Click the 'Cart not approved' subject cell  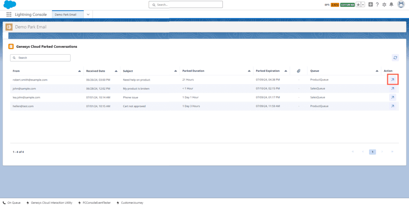pyautogui.click(x=134, y=106)
